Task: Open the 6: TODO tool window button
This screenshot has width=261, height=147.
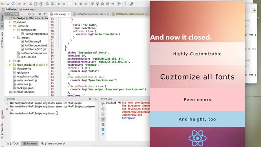Action: (x=13, y=143)
